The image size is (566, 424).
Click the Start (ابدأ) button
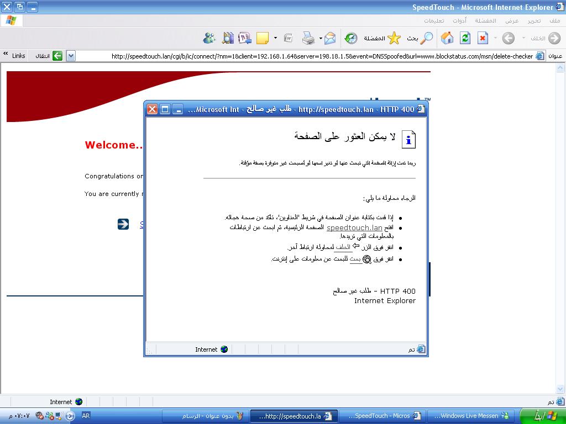[x=542, y=416]
